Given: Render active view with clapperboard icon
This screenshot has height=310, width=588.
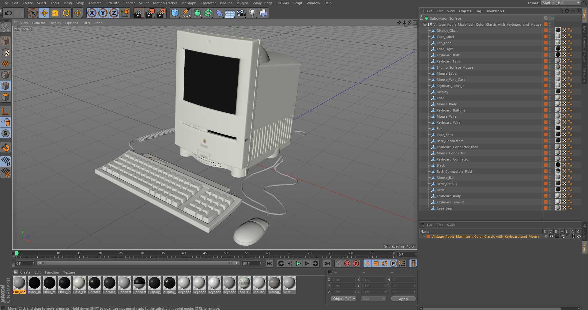Looking at the screenshot, I should coord(138,13).
